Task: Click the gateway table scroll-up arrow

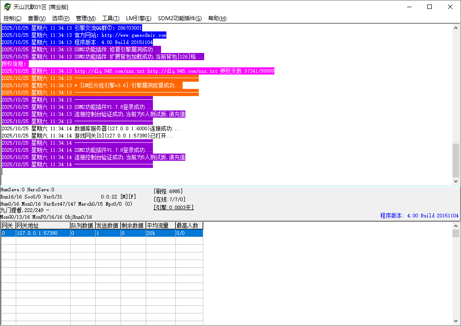Action: 456,225
